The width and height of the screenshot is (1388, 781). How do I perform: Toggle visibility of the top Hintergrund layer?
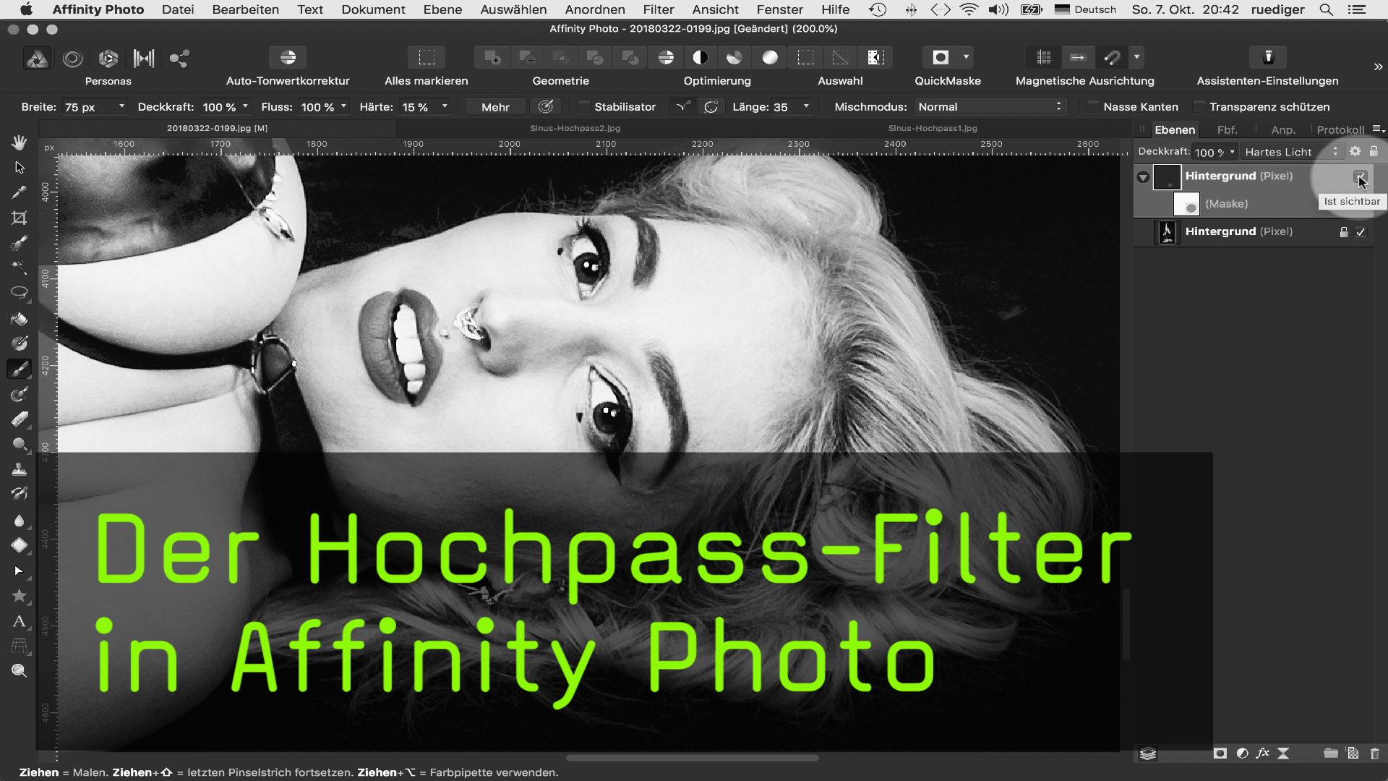(1361, 176)
